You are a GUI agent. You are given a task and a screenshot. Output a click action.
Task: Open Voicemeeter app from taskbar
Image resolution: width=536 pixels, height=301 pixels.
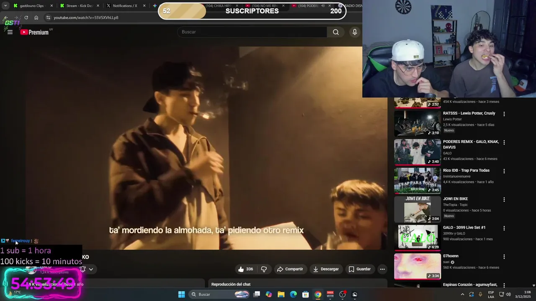[330, 294]
